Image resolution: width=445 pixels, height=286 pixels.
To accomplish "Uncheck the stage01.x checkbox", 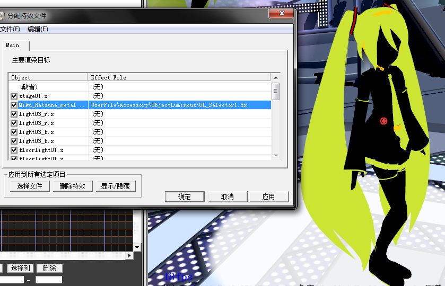I will [14, 96].
